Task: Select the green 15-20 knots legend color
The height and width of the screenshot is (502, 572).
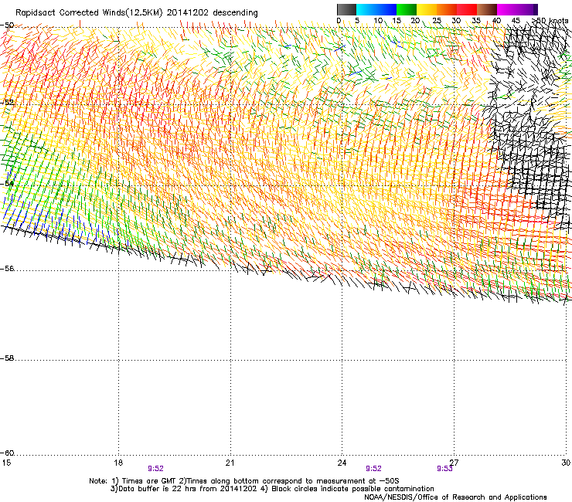Action: pos(407,9)
